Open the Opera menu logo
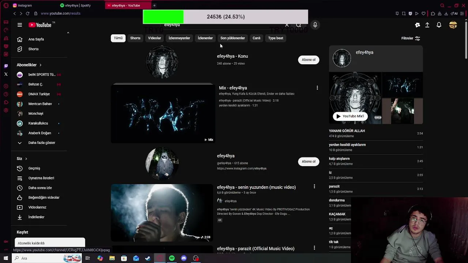 point(6,5)
